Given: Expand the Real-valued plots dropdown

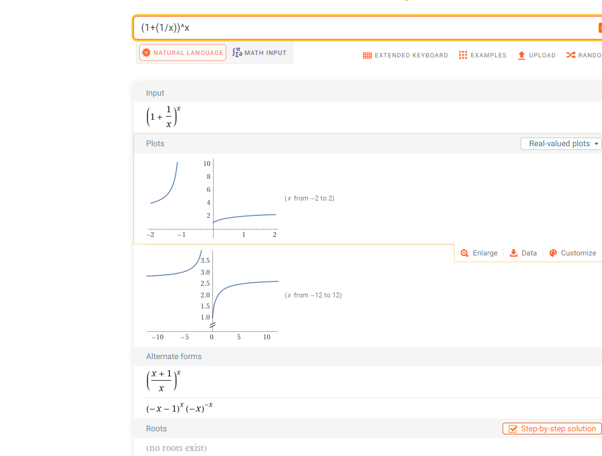Looking at the screenshot, I should click(x=561, y=144).
